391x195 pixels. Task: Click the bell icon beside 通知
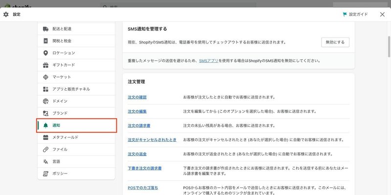[45, 125]
